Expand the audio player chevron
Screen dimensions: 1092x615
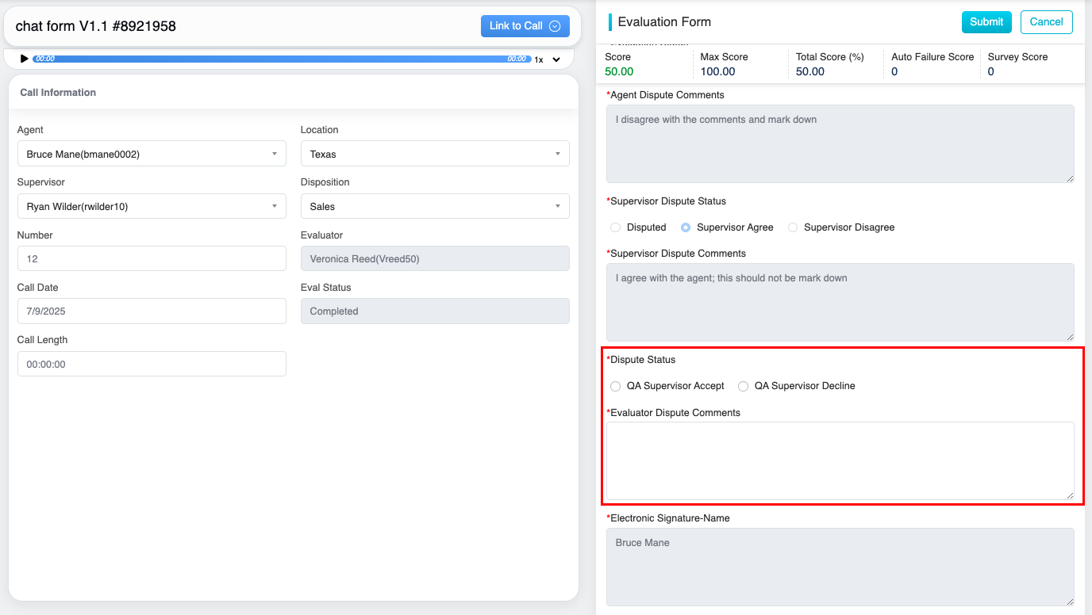pyautogui.click(x=556, y=59)
